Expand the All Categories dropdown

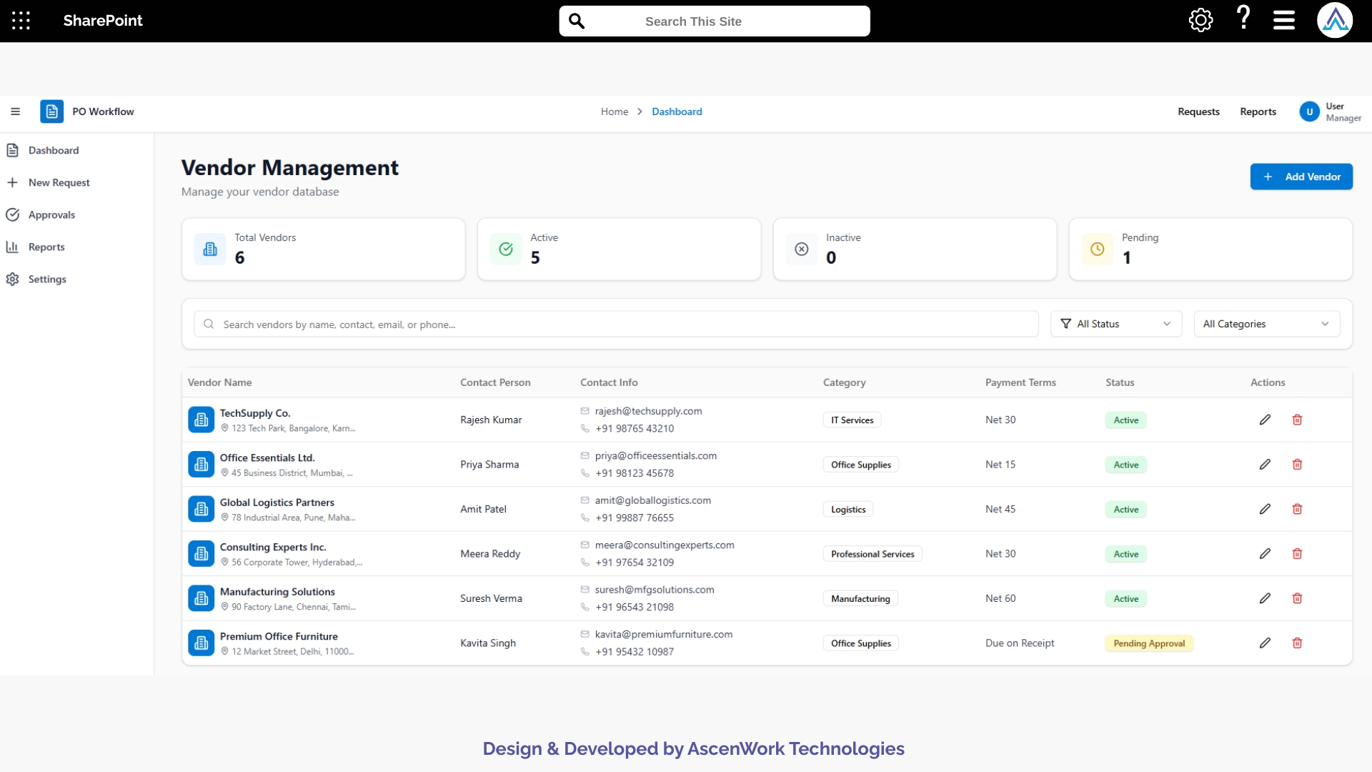(x=1266, y=324)
